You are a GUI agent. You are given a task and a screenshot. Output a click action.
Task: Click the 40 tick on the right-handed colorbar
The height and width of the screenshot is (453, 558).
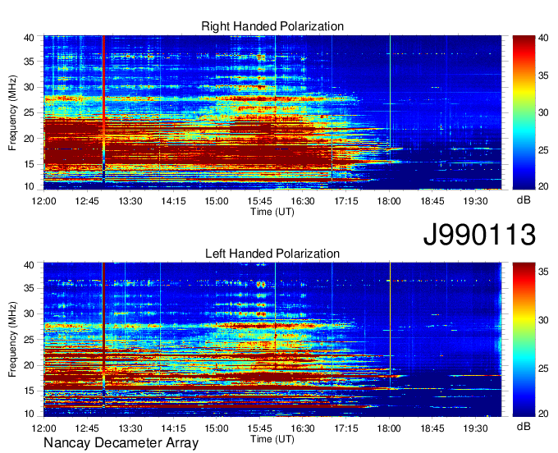click(543, 38)
